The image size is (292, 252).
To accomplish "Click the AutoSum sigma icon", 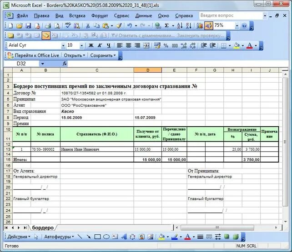I will 166,25.
